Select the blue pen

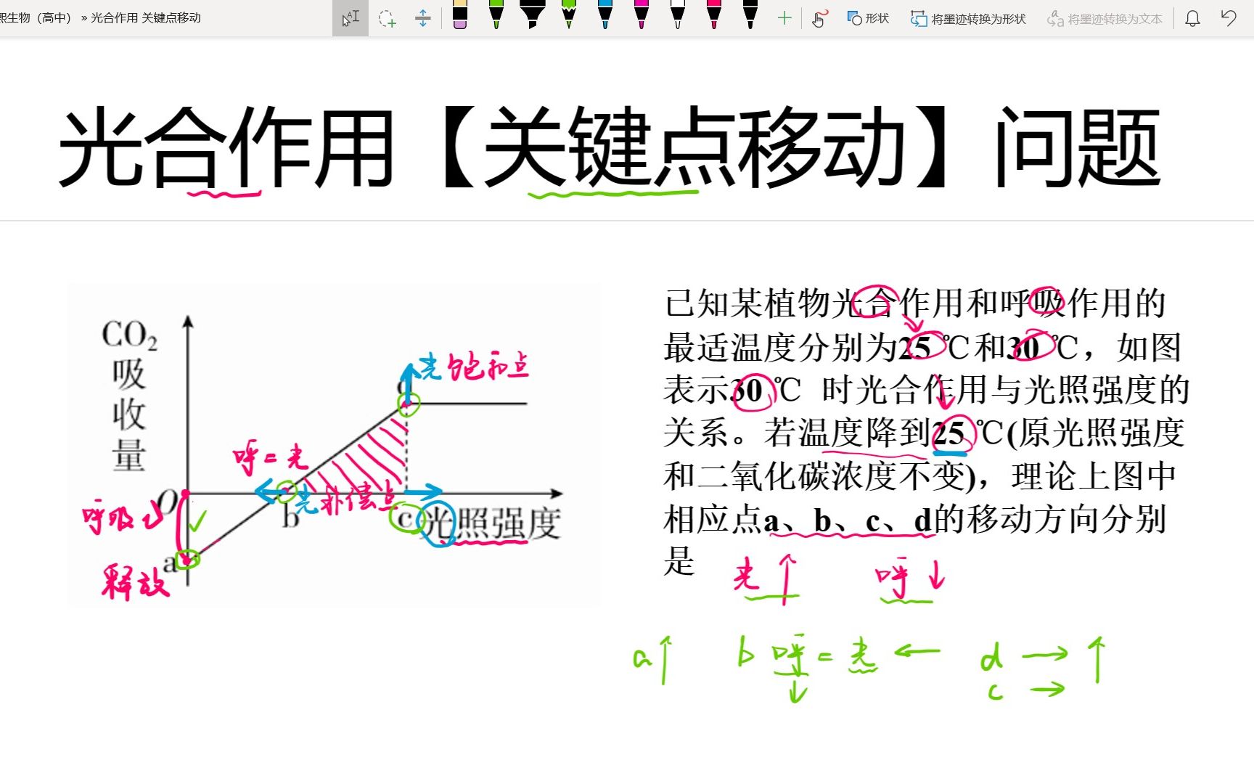605,15
